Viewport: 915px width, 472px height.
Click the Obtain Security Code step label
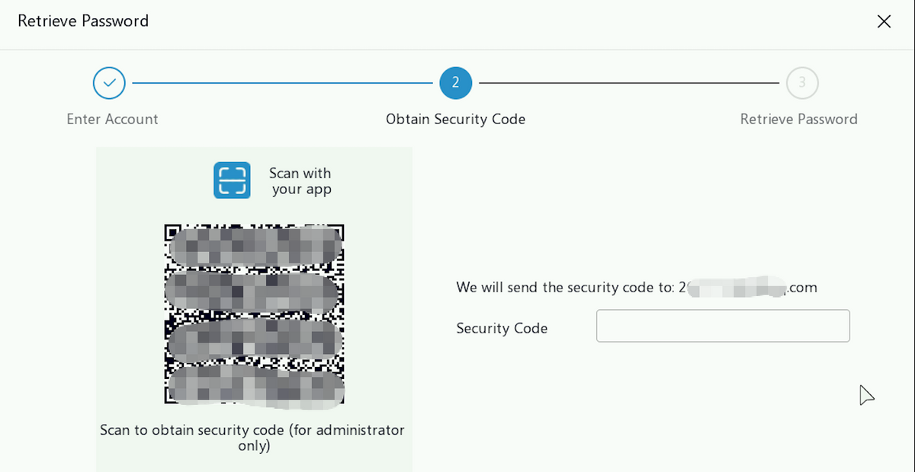click(455, 119)
